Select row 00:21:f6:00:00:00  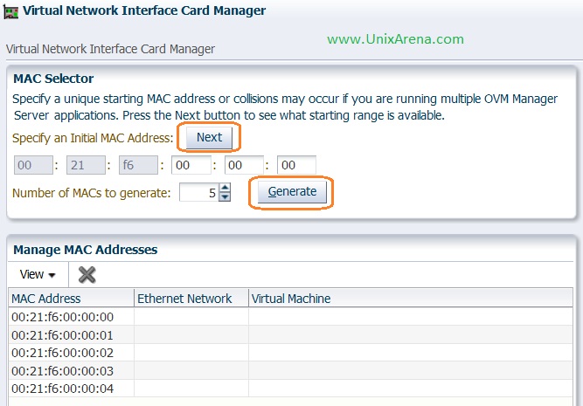pos(290,317)
